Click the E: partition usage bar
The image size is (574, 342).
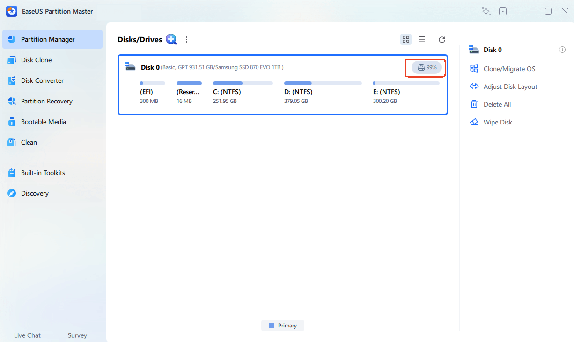(406, 83)
